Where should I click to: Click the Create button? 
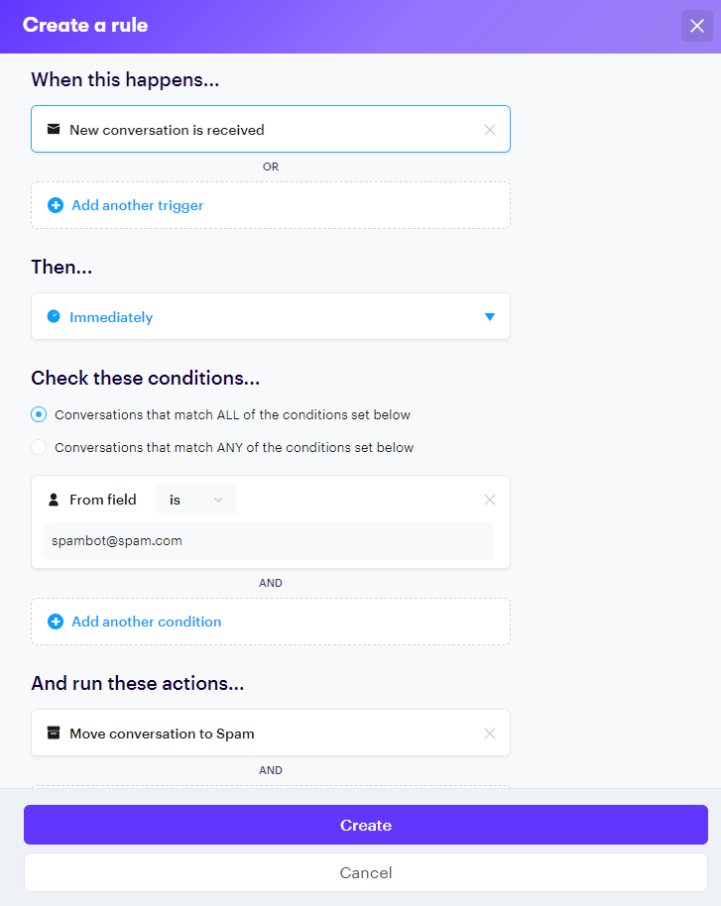pos(365,825)
